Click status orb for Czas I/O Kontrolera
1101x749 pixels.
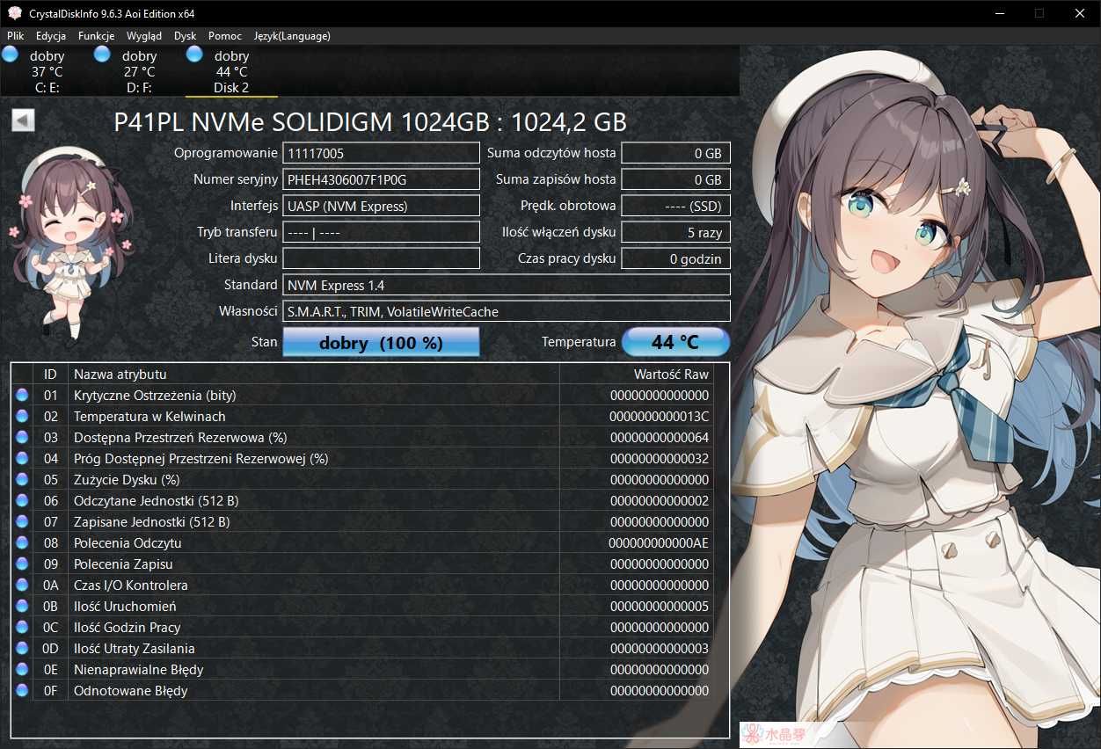(22, 585)
